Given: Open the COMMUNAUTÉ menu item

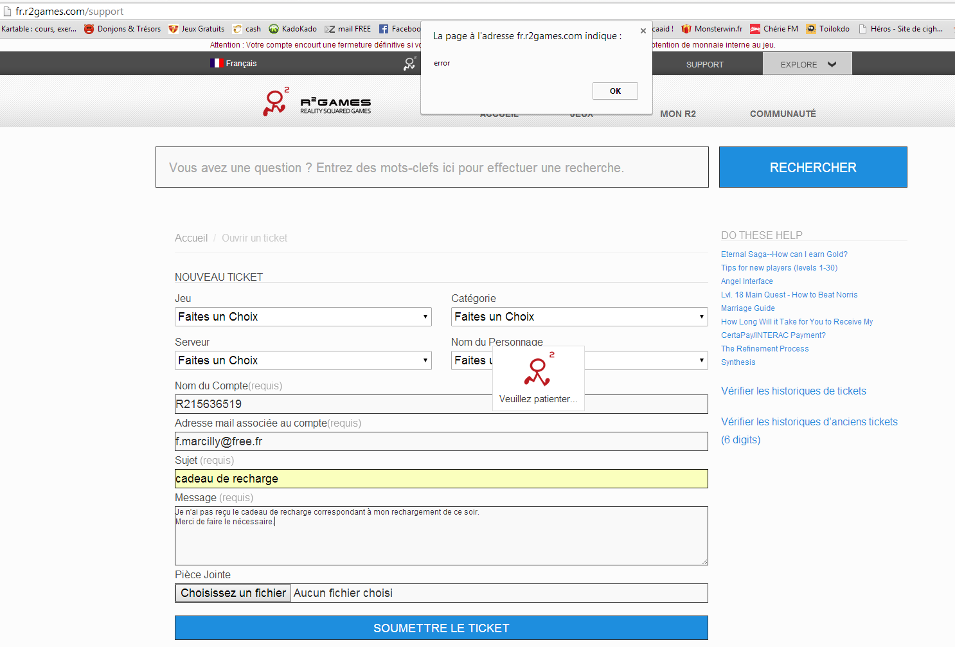Looking at the screenshot, I should coord(782,114).
